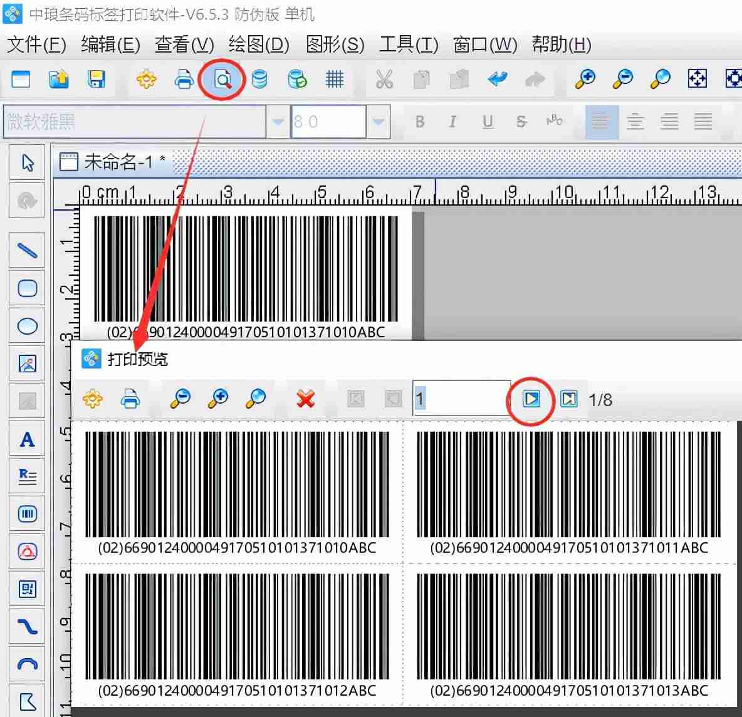Click the printer icon in print preview
The height and width of the screenshot is (717, 742).
pyautogui.click(x=130, y=399)
